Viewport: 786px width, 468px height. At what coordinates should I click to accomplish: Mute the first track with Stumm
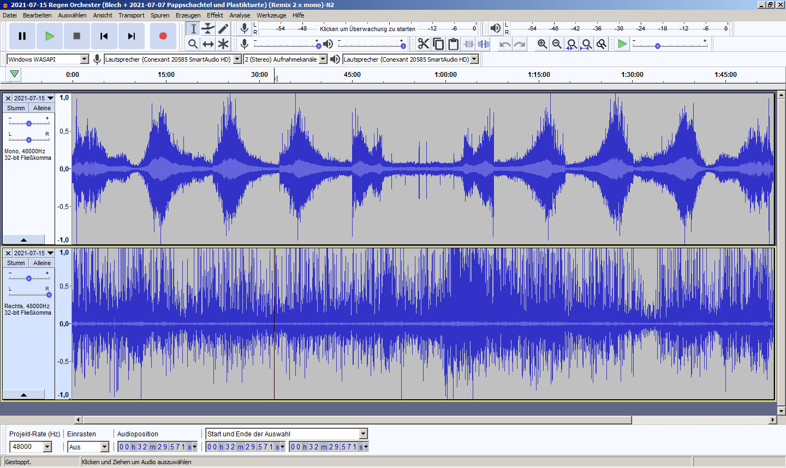click(16, 108)
